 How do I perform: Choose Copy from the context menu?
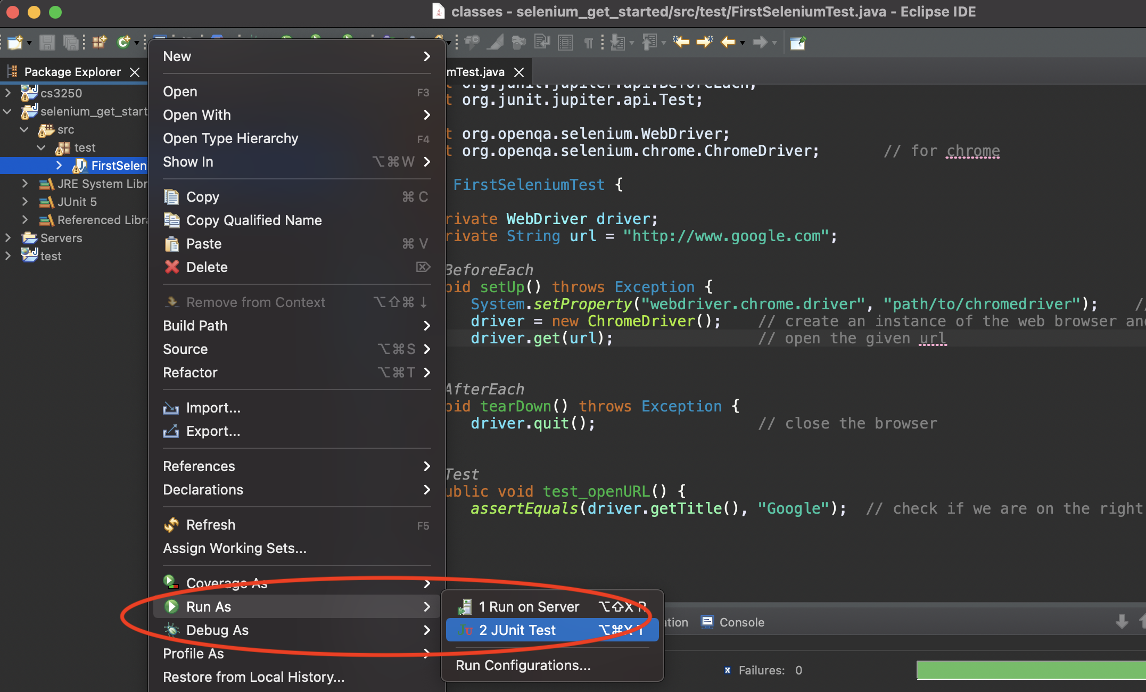click(296, 197)
